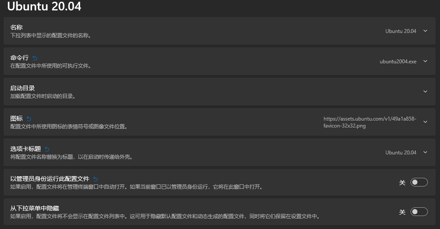The width and height of the screenshot is (440, 229).
Task: Click the 名称 setting label
Action: click(16, 27)
